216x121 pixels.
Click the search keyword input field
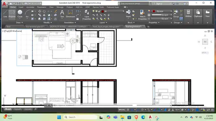point(134,4)
